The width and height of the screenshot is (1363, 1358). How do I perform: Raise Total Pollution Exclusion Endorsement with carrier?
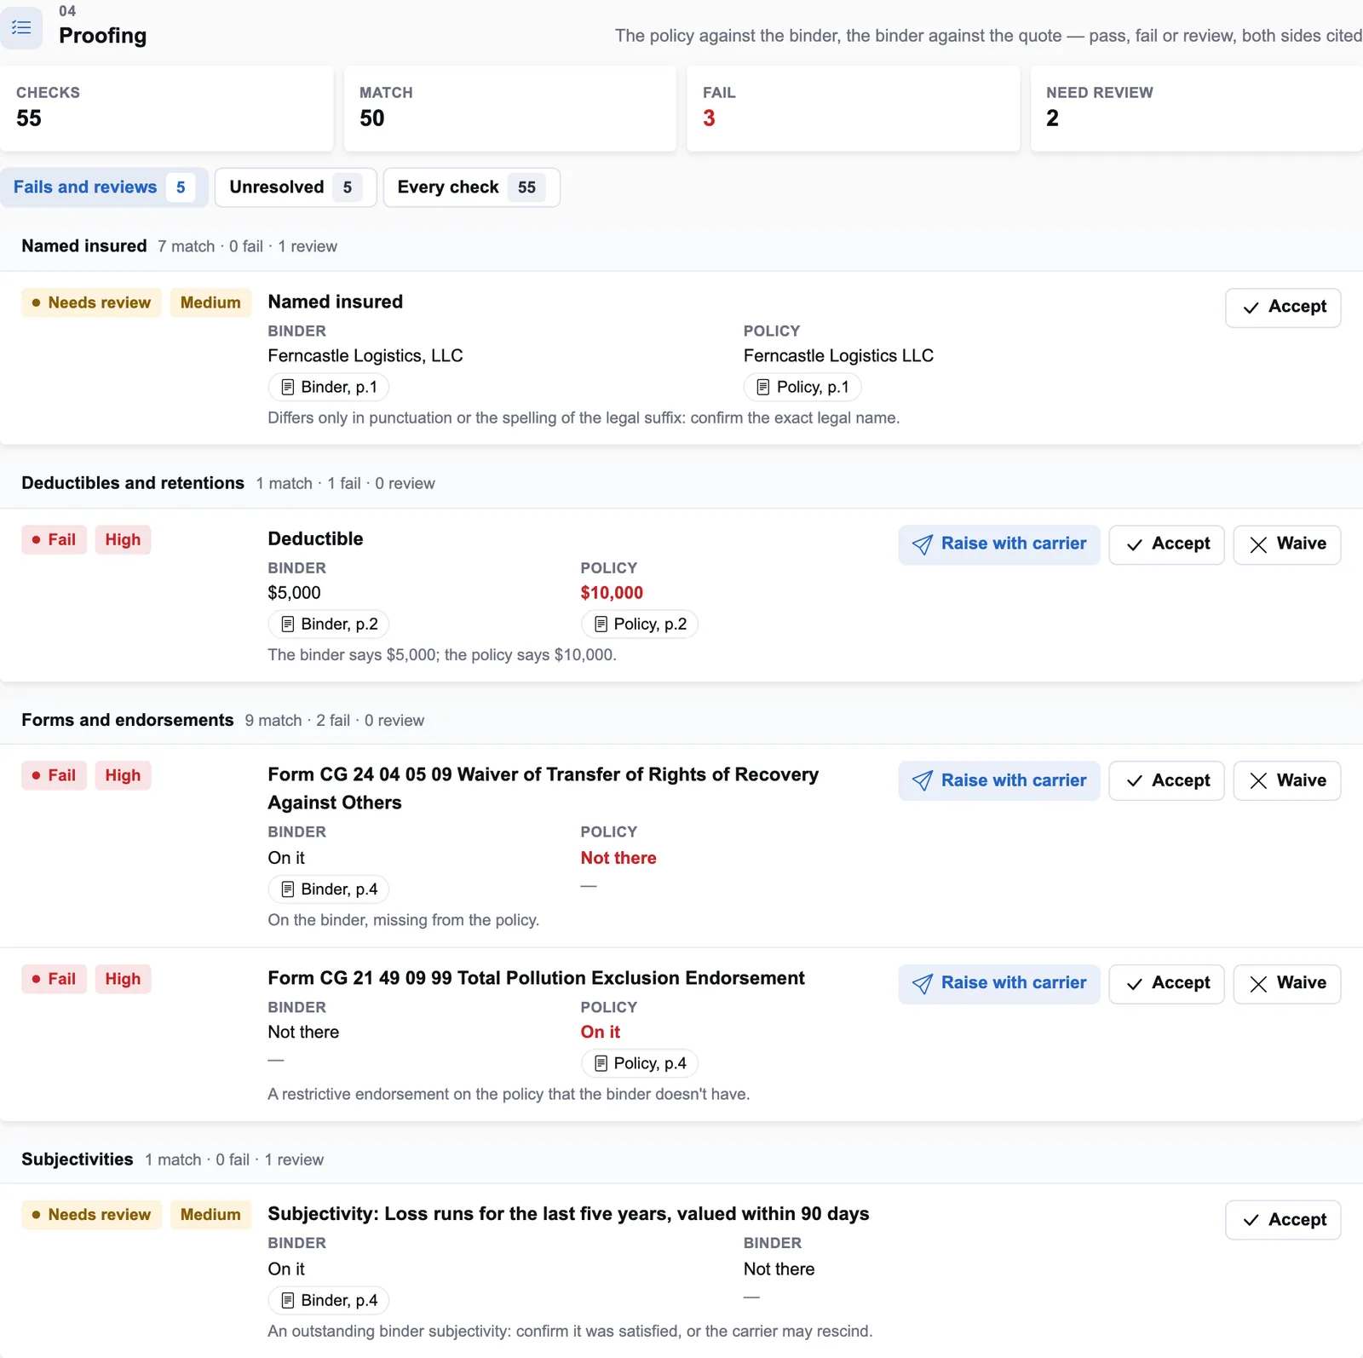tap(999, 984)
